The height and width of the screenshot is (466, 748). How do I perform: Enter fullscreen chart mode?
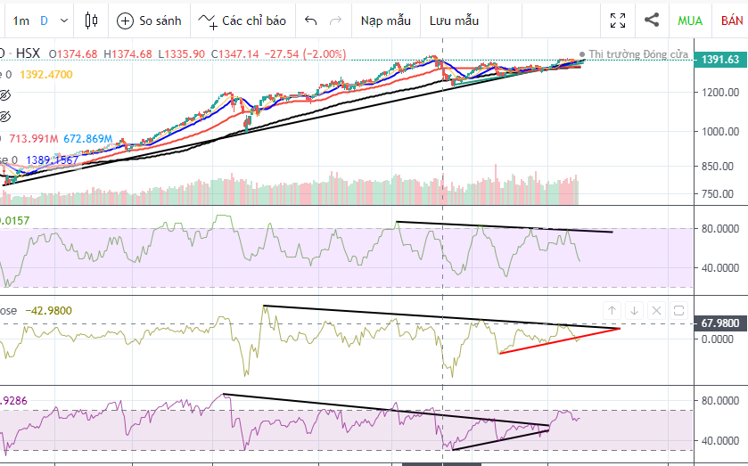coord(617,20)
